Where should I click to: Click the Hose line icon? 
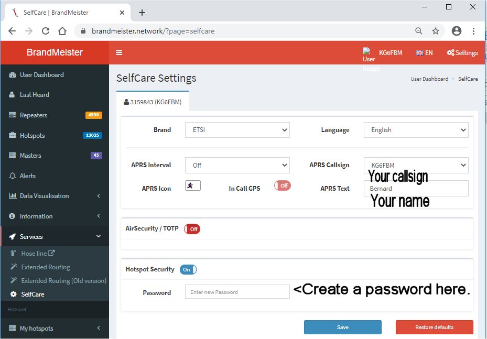pyautogui.click(x=13, y=253)
